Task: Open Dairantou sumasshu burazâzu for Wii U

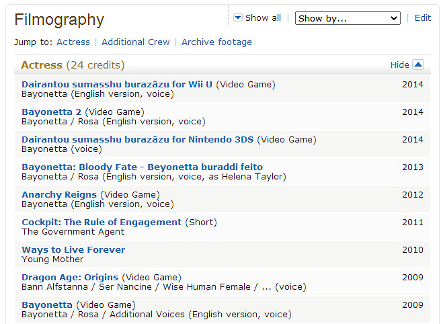Action: click(x=117, y=85)
